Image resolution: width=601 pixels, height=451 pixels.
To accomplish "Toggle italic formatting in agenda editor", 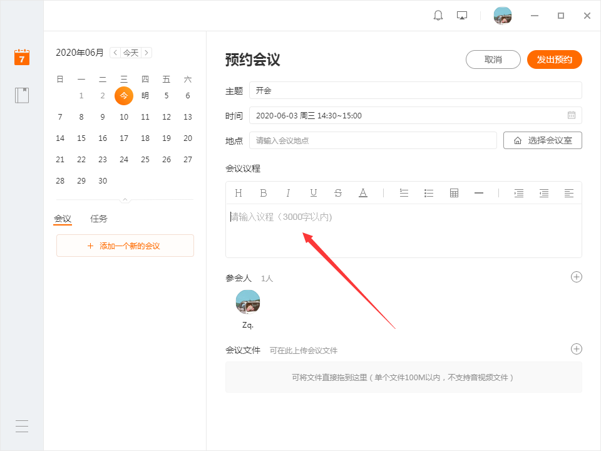I will click(288, 193).
